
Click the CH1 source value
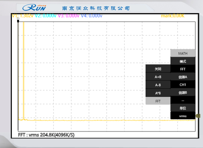tap(183, 84)
